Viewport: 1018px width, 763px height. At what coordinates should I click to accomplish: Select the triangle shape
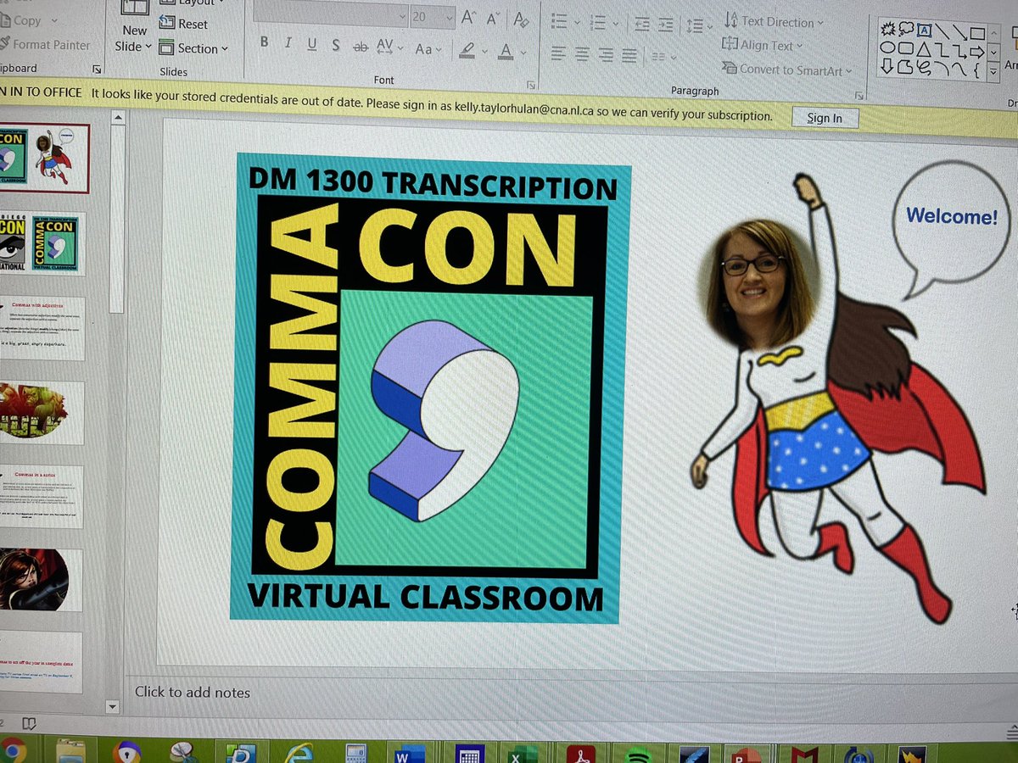(924, 50)
